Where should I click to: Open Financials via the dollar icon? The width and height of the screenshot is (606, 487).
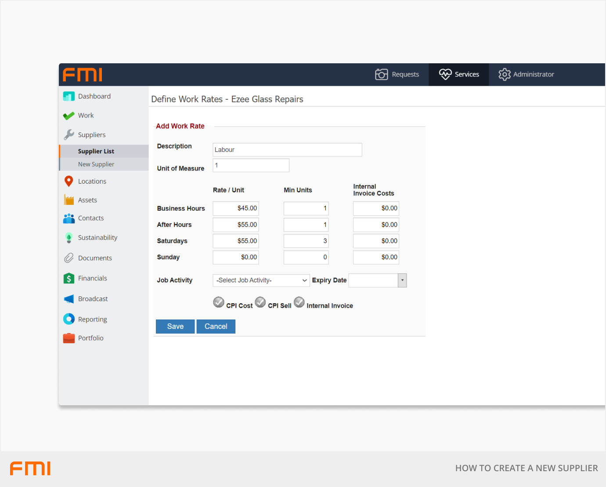tap(69, 278)
